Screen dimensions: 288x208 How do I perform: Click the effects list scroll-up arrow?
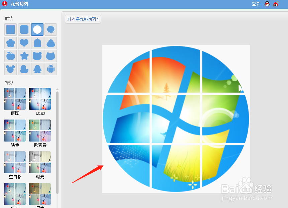[x=57, y=89]
